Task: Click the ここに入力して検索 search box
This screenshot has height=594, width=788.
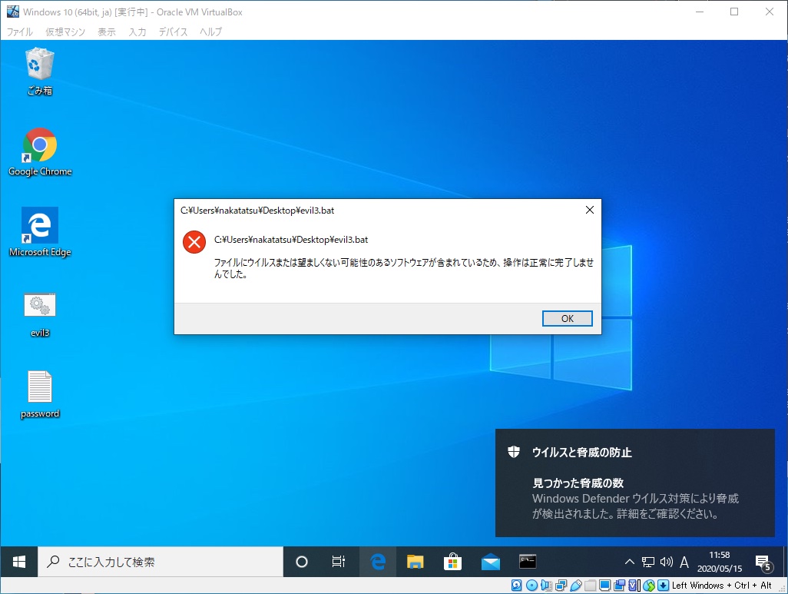Action: 161,562
